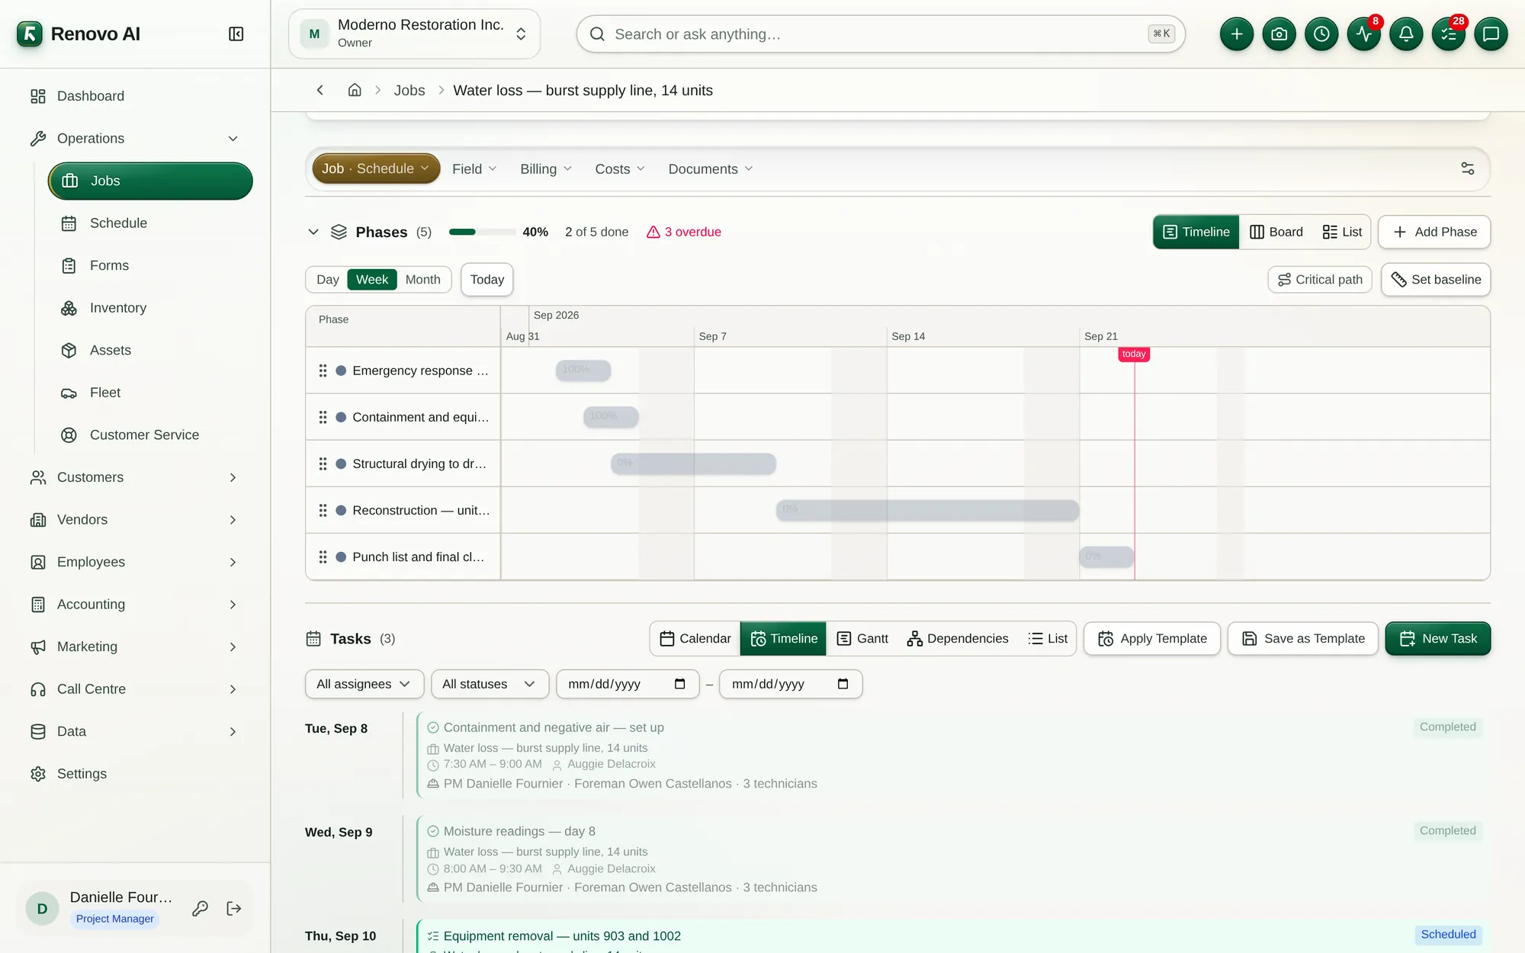
Task: Click Apply Template button
Action: coord(1152,639)
